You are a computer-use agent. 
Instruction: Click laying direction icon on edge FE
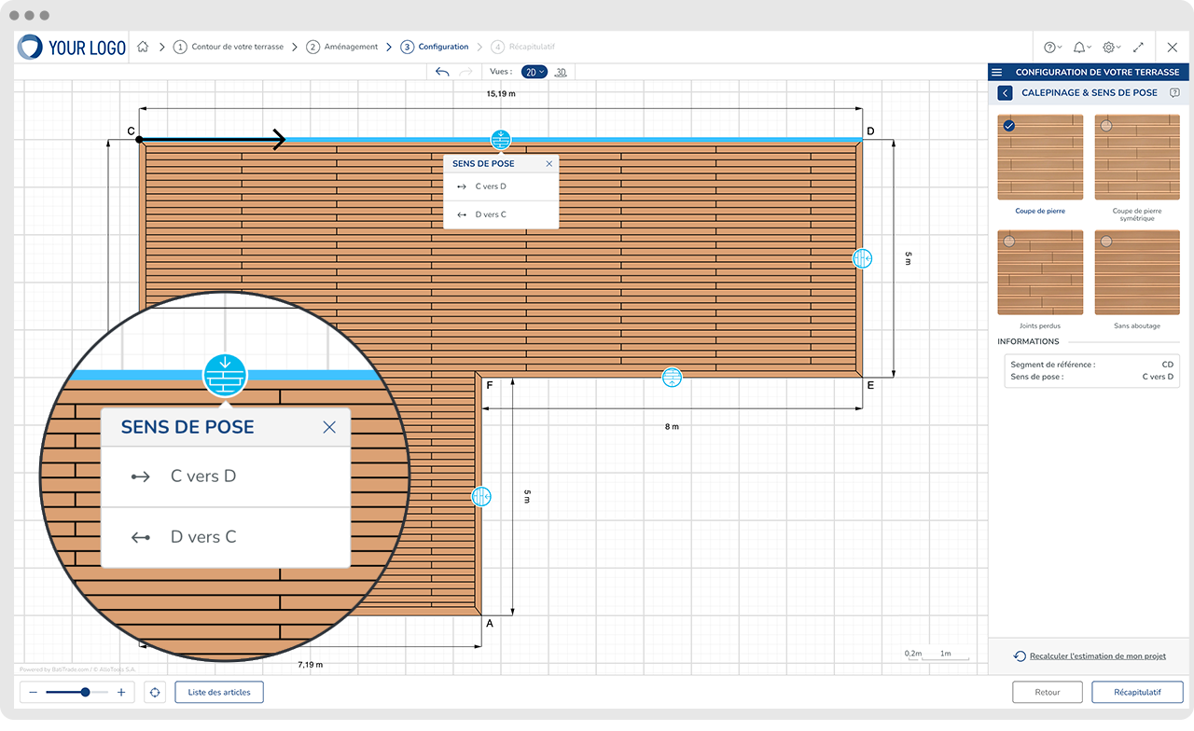[x=672, y=378]
